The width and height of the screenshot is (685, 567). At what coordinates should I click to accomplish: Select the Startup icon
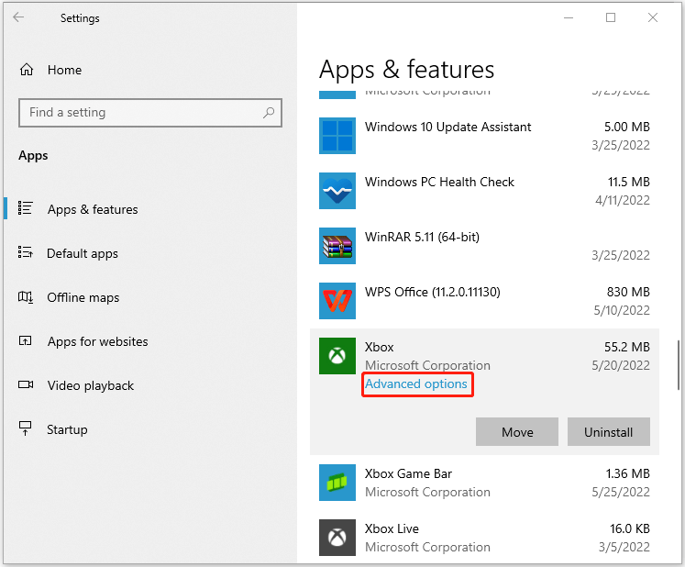coord(26,428)
